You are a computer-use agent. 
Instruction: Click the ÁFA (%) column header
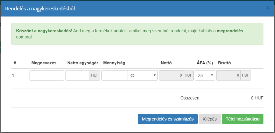pyautogui.click(x=205, y=63)
